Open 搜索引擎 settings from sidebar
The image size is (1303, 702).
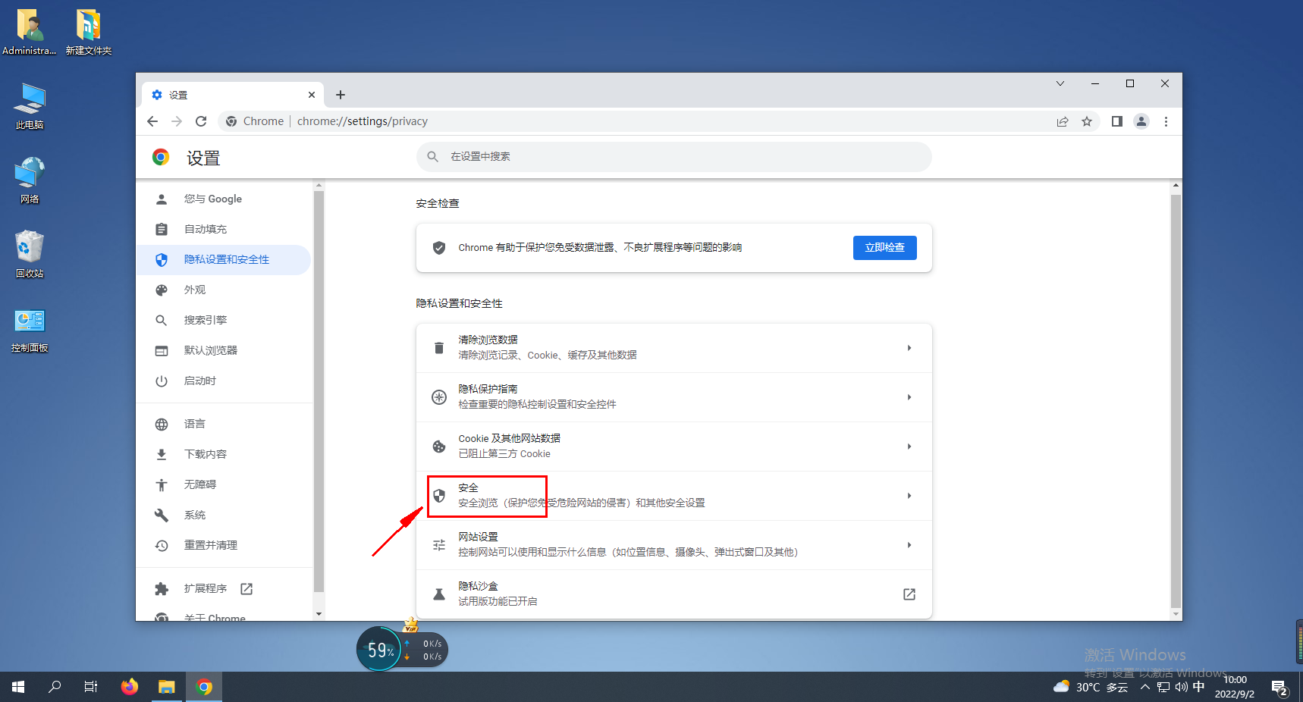pyautogui.click(x=205, y=320)
